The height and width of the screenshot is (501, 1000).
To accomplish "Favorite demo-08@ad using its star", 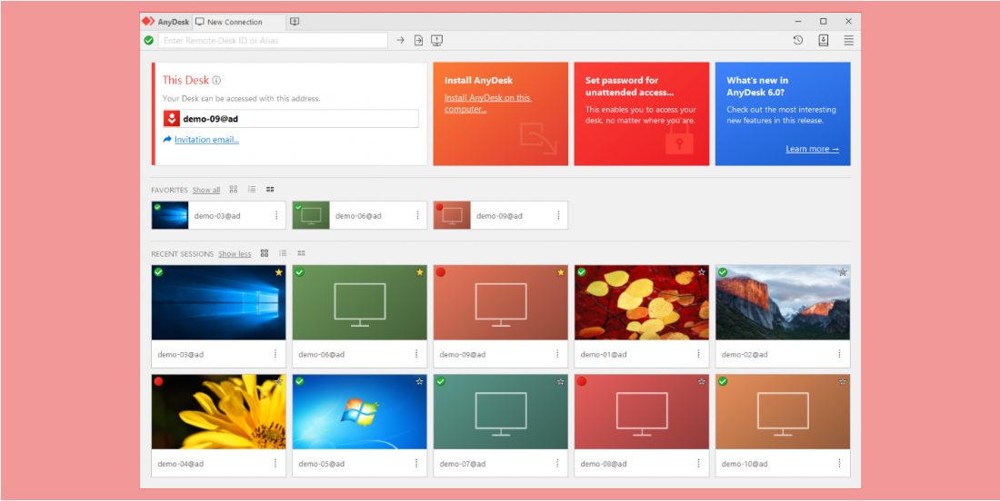I will pos(702,381).
